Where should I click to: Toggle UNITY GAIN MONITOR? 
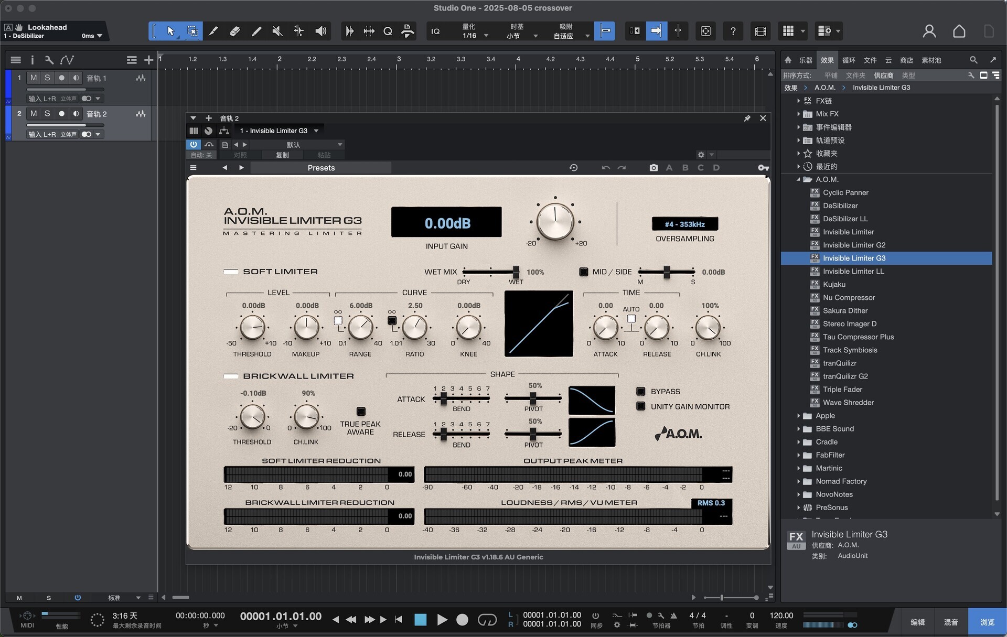pos(641,406)
